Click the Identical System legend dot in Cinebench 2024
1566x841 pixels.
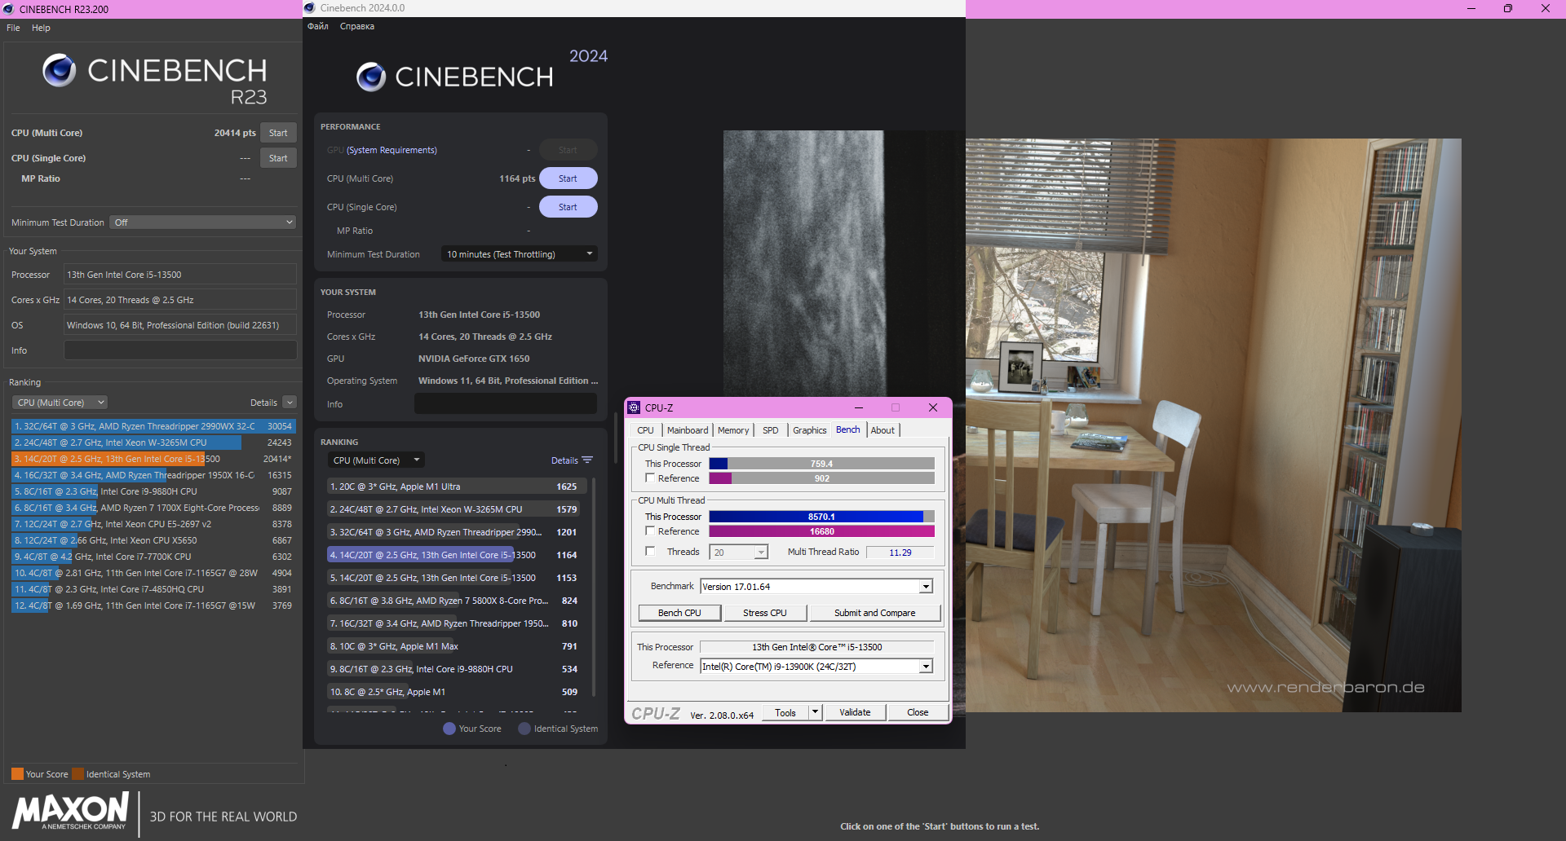click(524, 729)
